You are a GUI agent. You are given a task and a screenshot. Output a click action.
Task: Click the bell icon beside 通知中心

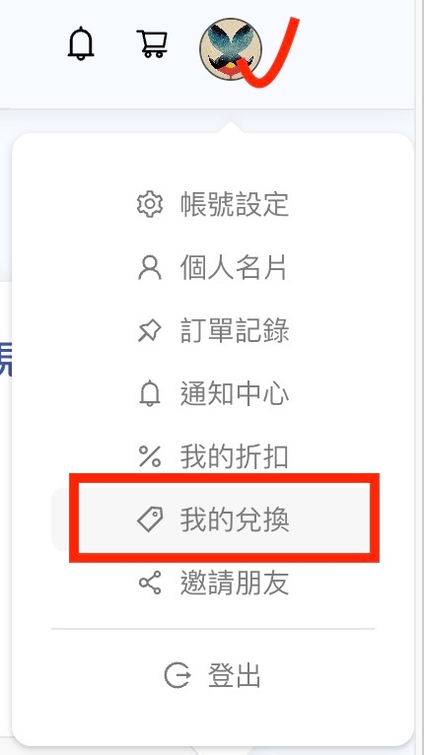tap(150, 394)
